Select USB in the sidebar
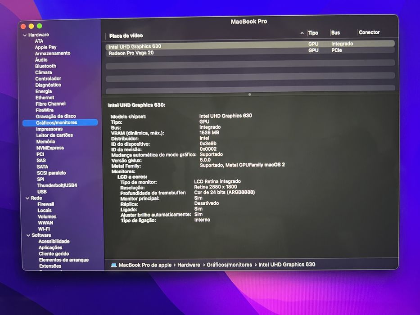This screenshot has width=420, height=315. point(42,192)
